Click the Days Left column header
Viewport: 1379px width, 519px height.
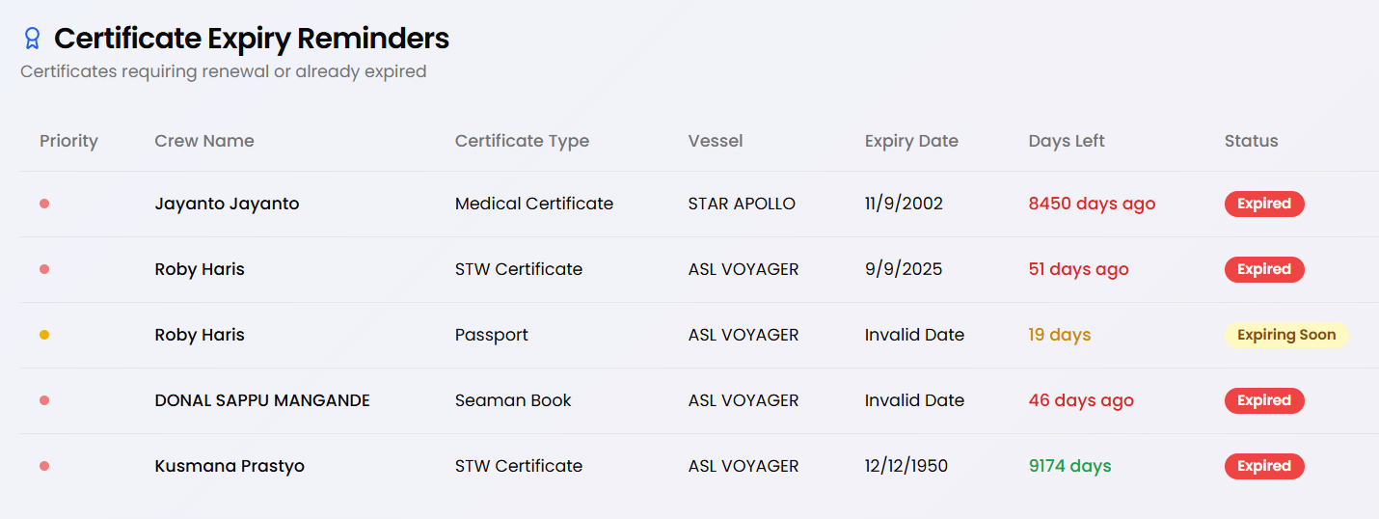(x=1067, y=141)
